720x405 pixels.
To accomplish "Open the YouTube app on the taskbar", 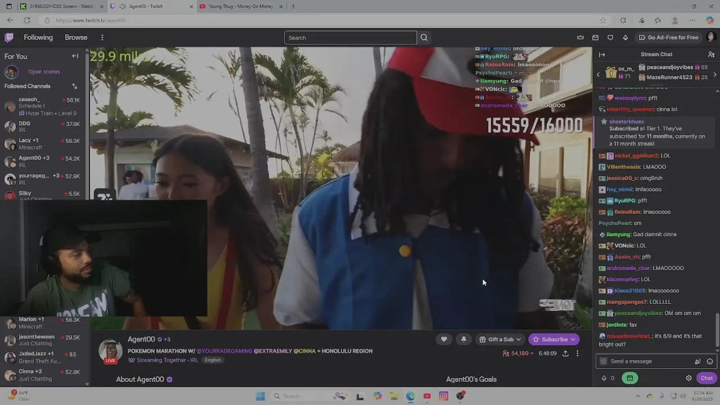I will [x=427, y=396].
